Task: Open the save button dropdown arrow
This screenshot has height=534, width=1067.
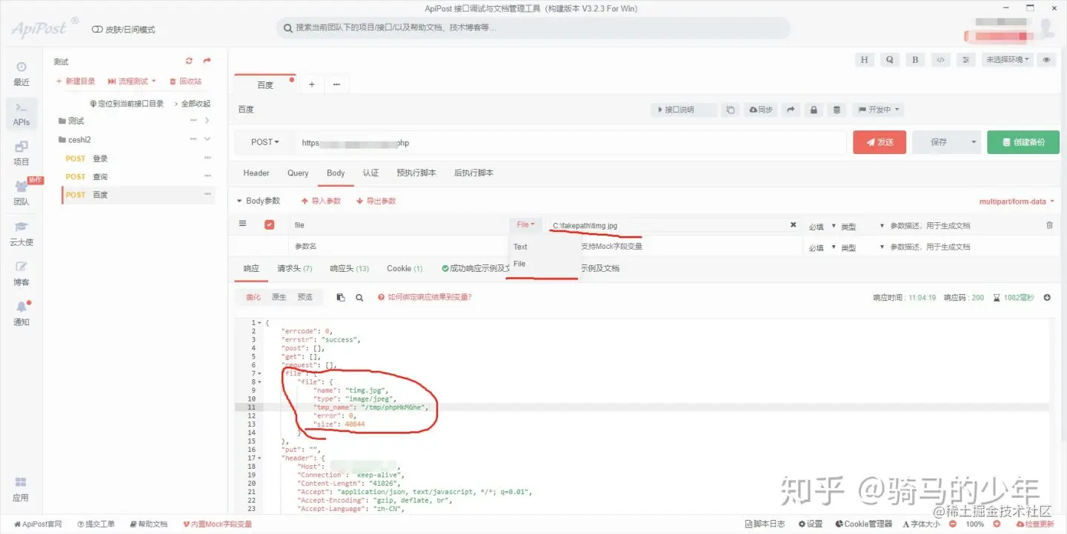Action: (973, 142)
